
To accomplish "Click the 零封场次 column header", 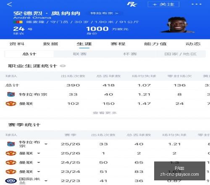I will (180, 76).
